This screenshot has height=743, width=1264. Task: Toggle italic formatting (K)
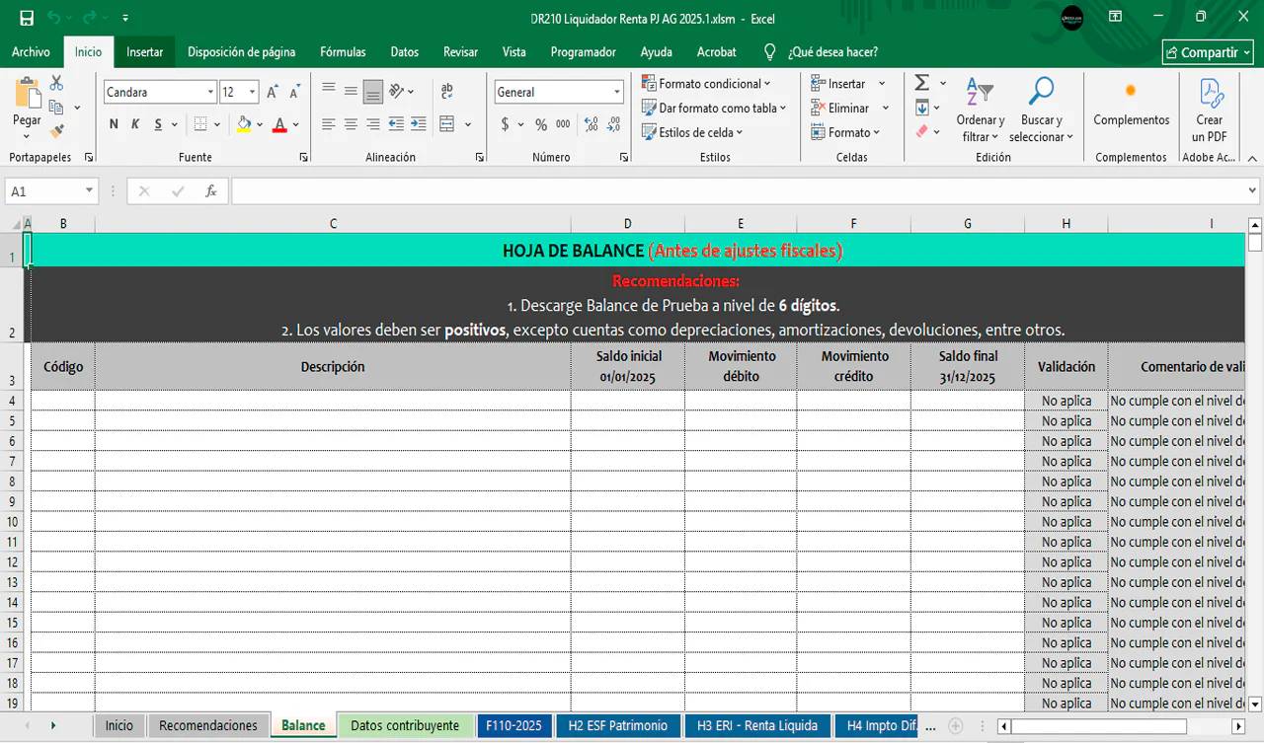tap(135, 124)
